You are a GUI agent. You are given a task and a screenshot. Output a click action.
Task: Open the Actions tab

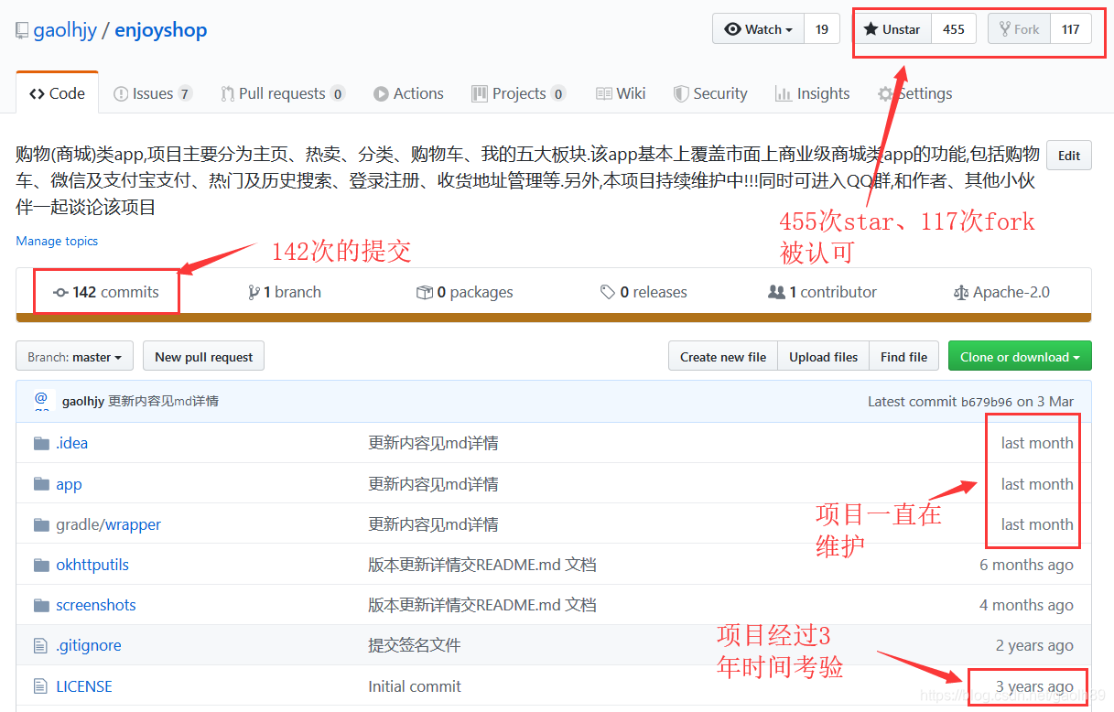pos(408,93)
